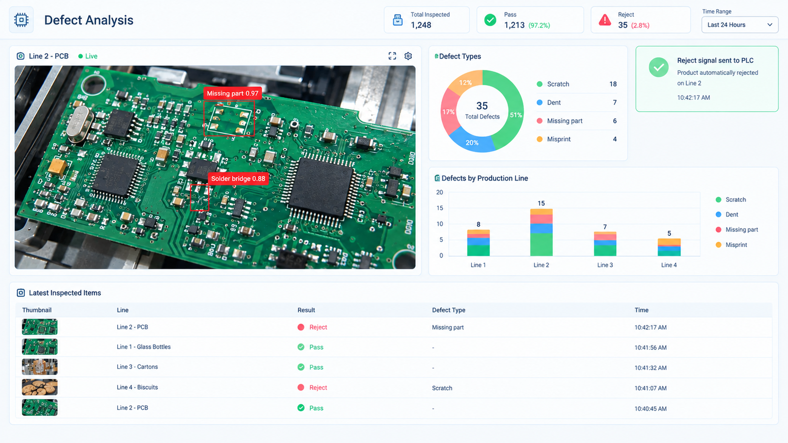Click the green Live status indicator
The image size is (788, 443).
click(88, 56)
